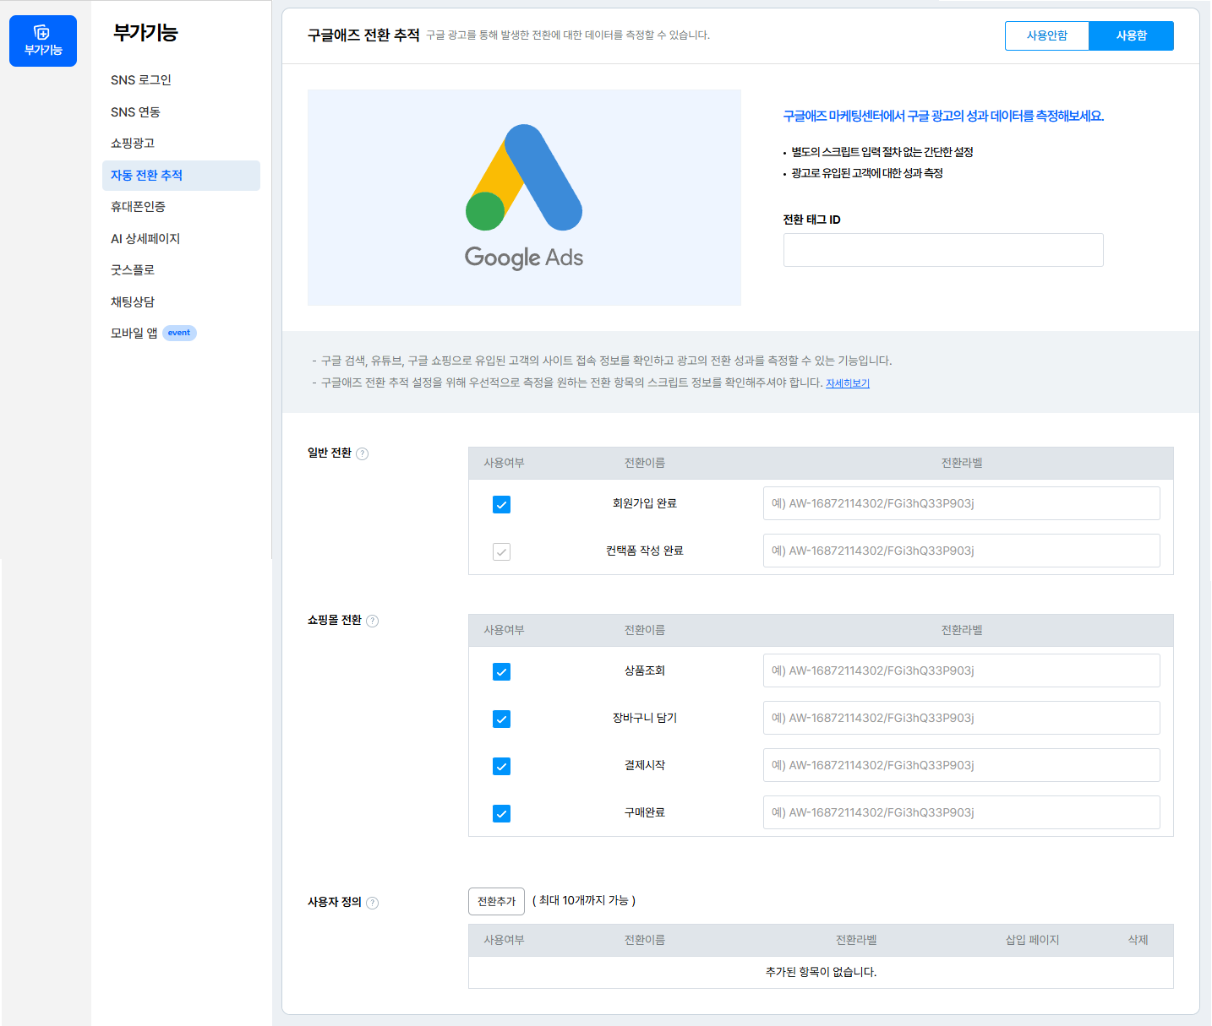The image size is (1212, 1026).
Task: Click the 장바구니 담기 conversion name
Action: (645, 718)
